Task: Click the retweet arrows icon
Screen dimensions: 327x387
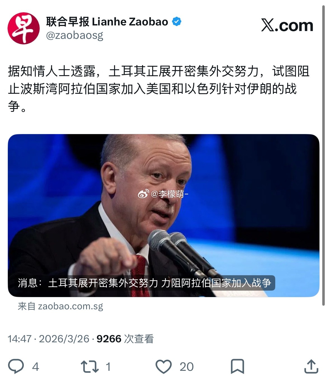Action: point(90,367)
